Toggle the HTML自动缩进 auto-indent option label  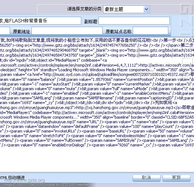[x=12, y=178]
